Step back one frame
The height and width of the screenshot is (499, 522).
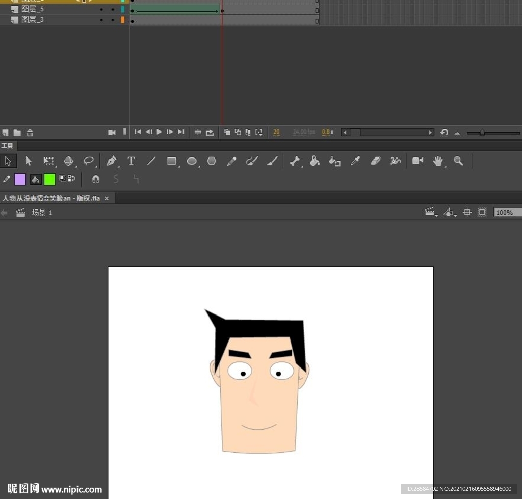tap(149, 132)
